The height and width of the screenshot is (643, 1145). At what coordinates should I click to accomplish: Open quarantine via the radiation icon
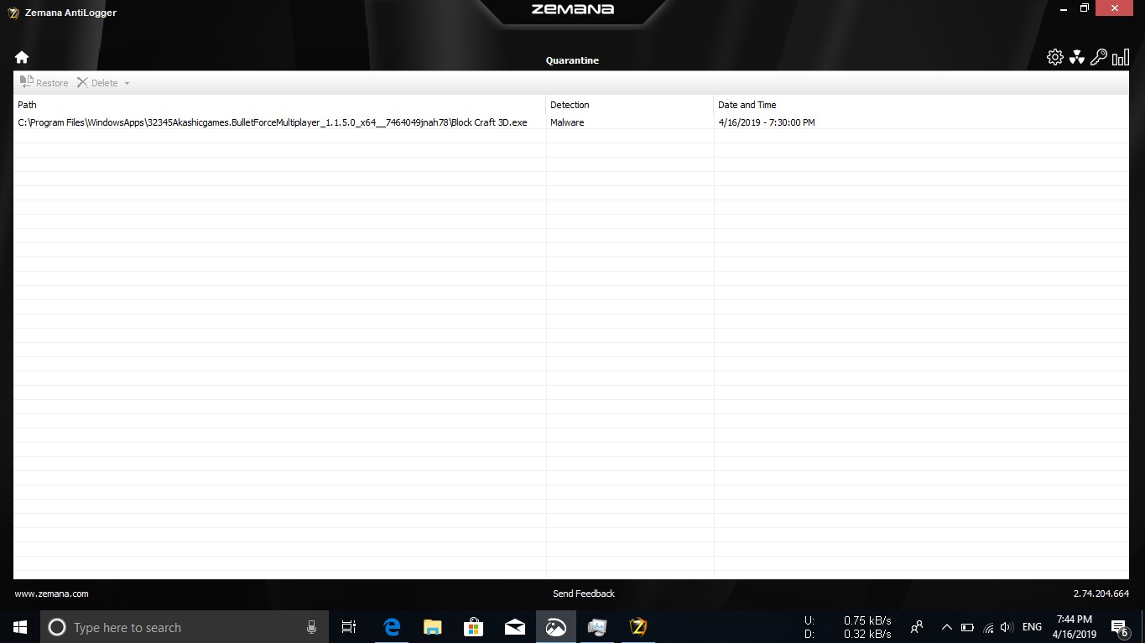click(1077, 57)
